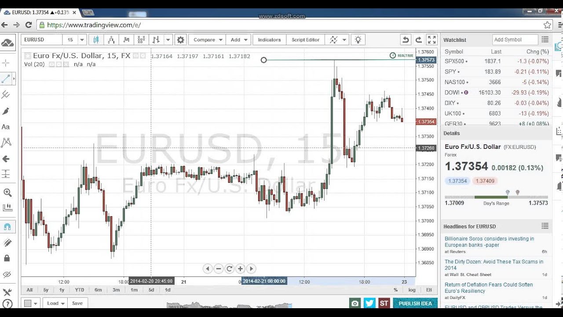Share chart on Twitter
Screen dimensions: 563x317
pos(369,303)
